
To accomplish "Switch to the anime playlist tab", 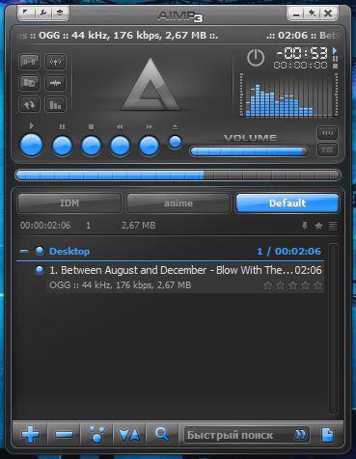I will (178, 203).
